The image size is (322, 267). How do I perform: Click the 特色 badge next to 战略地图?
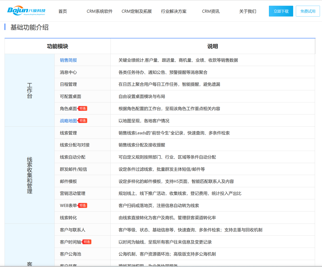[83, 121]
